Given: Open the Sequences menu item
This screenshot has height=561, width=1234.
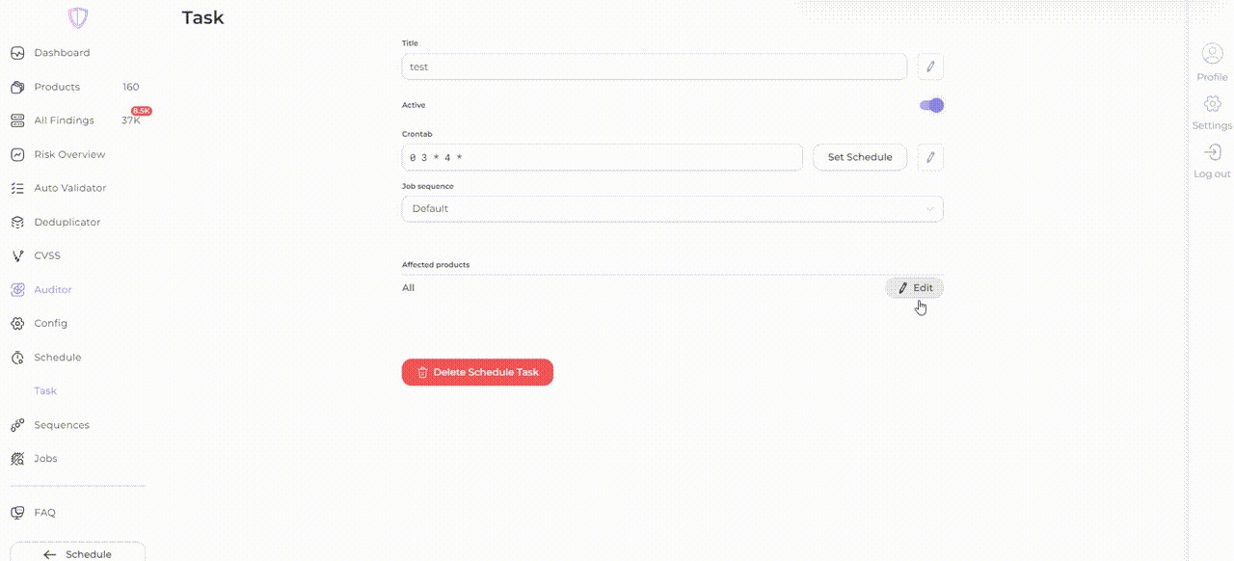Looking at the screenshot, I should (x=62, y=425).
